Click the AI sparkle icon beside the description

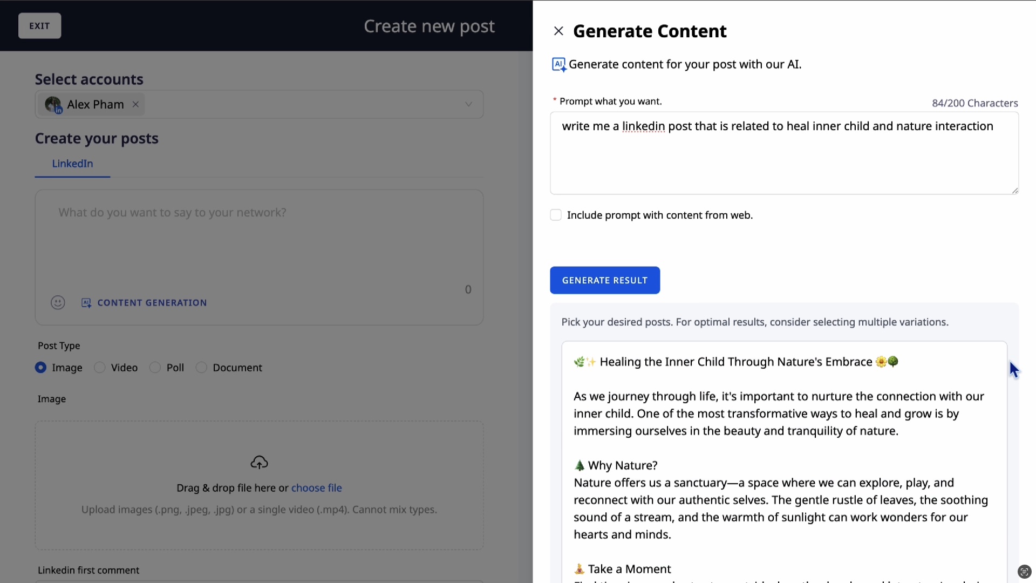click(559, 65)
